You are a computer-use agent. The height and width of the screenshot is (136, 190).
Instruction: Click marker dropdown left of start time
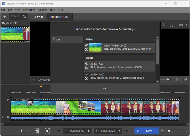pyautogui.click(x=59, y=131)
